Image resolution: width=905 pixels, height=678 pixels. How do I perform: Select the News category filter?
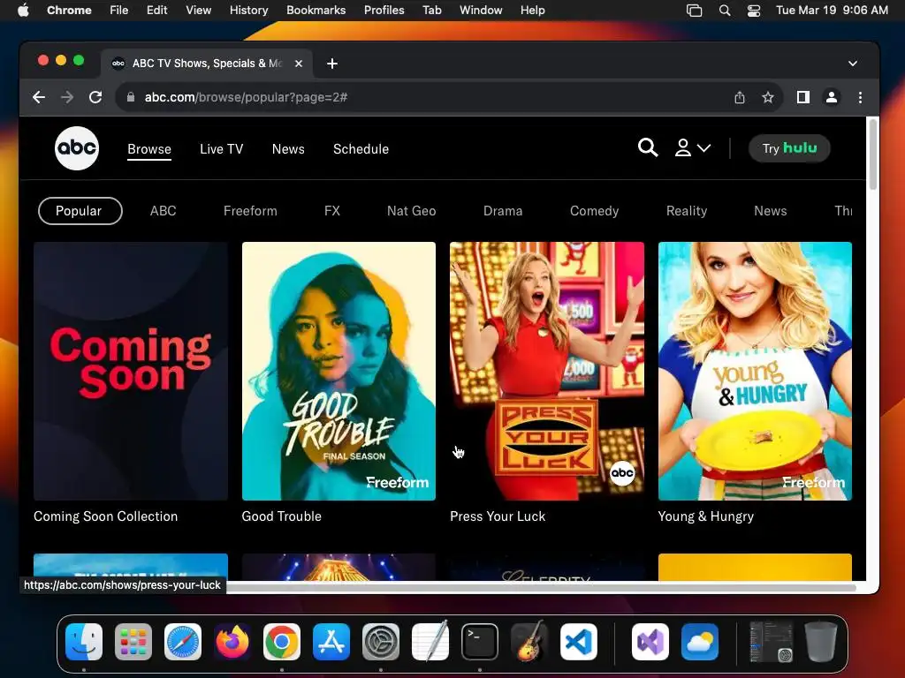[x=771, y=211]
